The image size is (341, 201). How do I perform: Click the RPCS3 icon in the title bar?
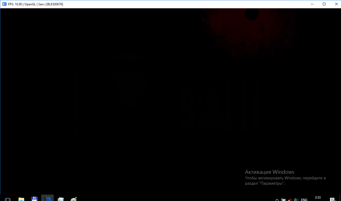tap(4, 4)
